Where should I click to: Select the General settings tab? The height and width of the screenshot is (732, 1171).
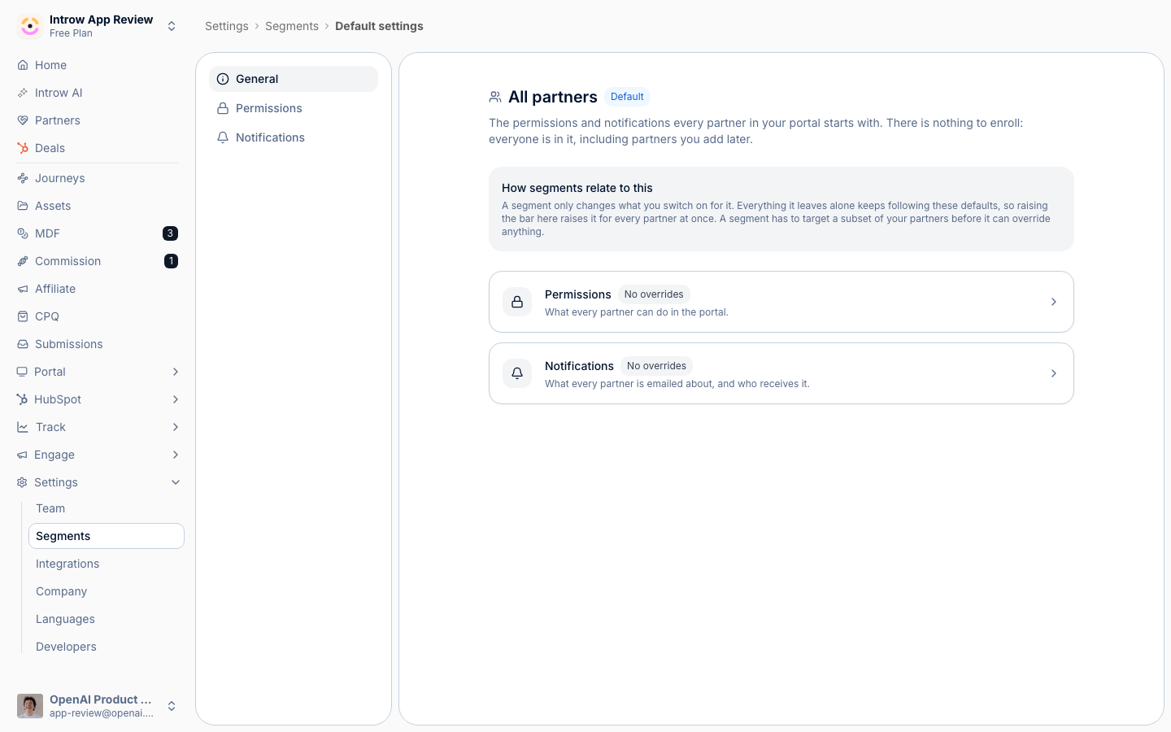pos(294,79)
